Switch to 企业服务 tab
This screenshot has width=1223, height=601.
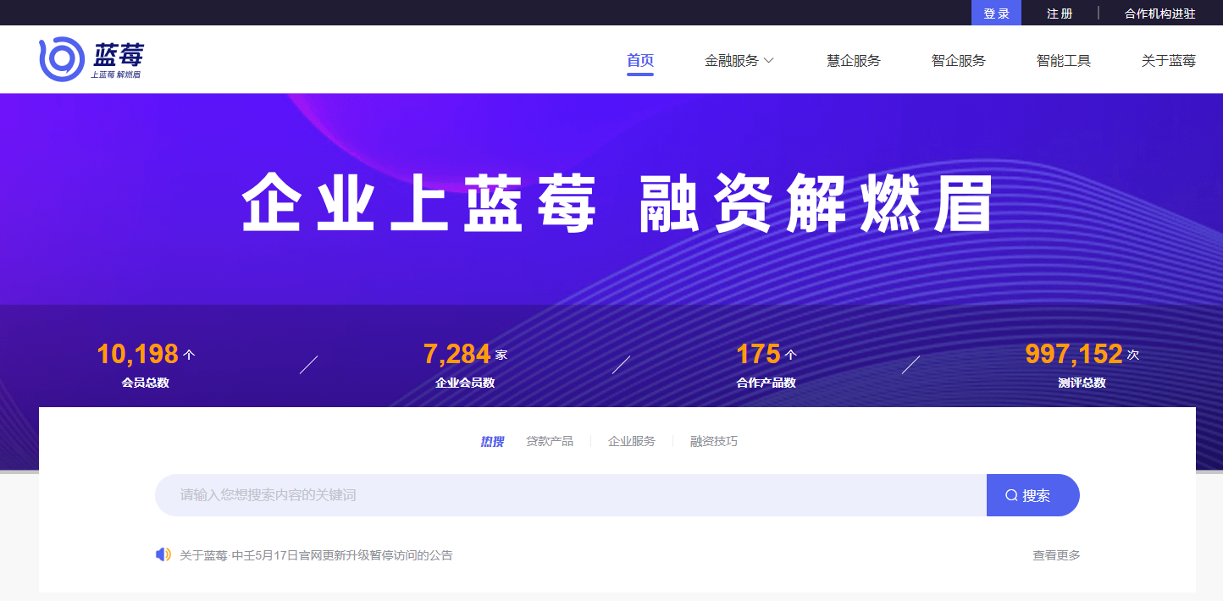pos(632,441)
